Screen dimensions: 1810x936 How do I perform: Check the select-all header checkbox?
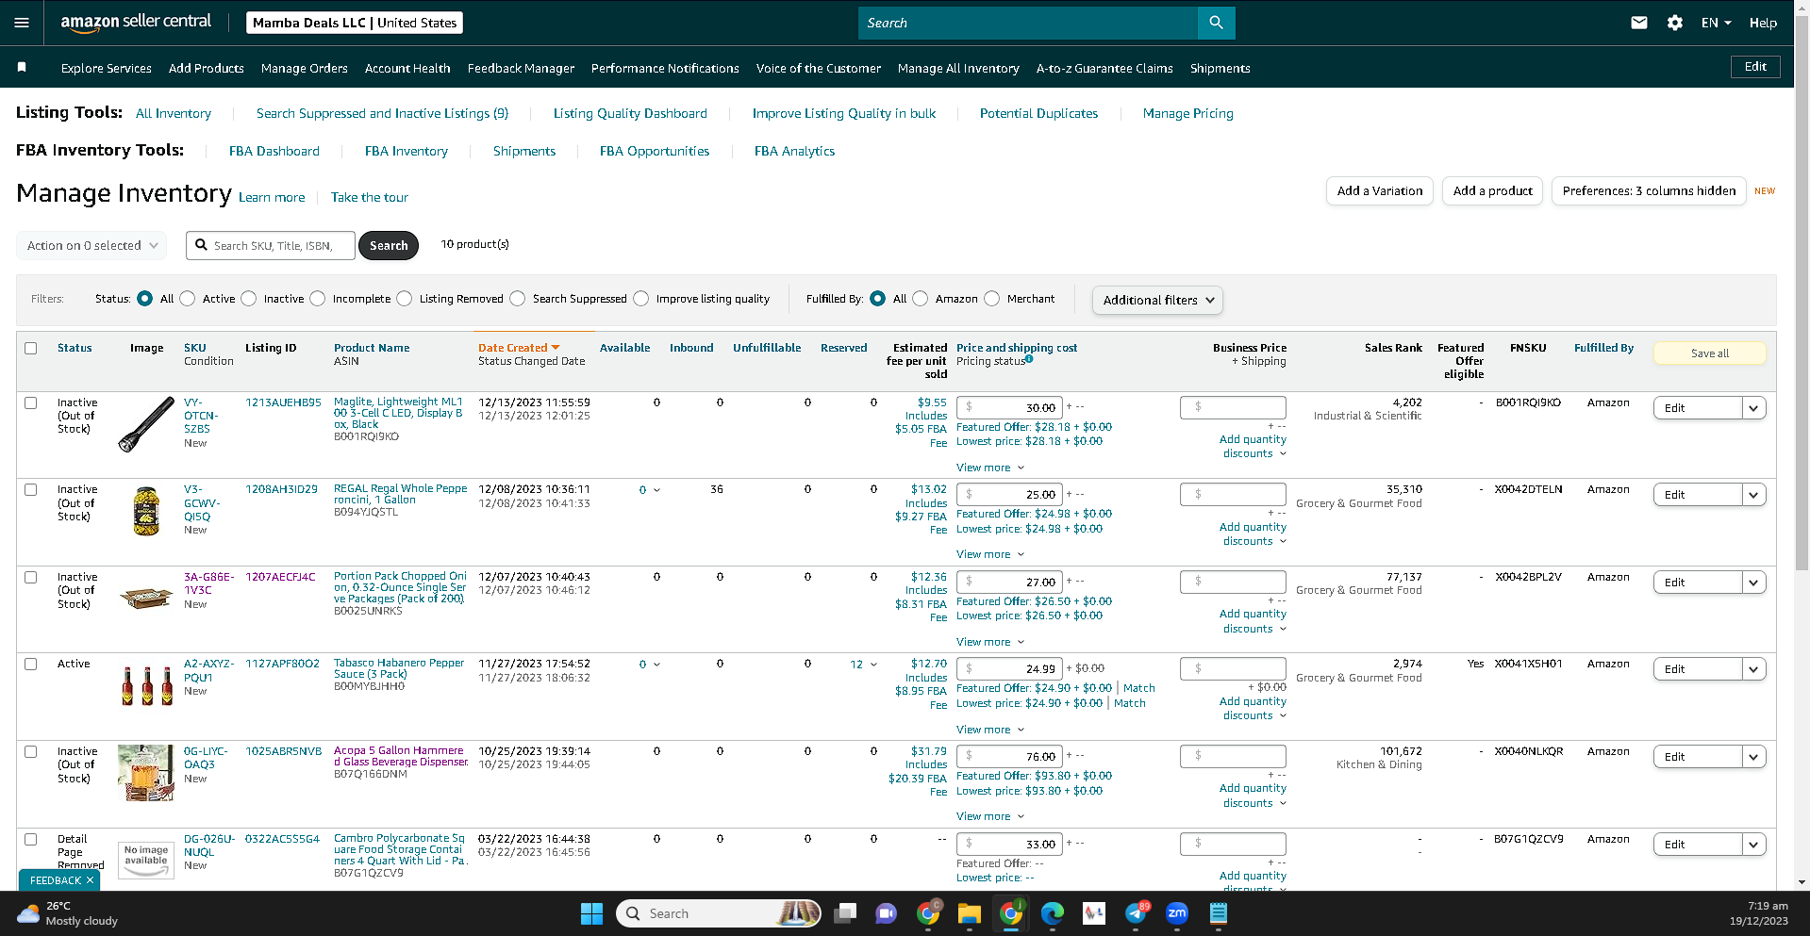click(x=31, y=348)
